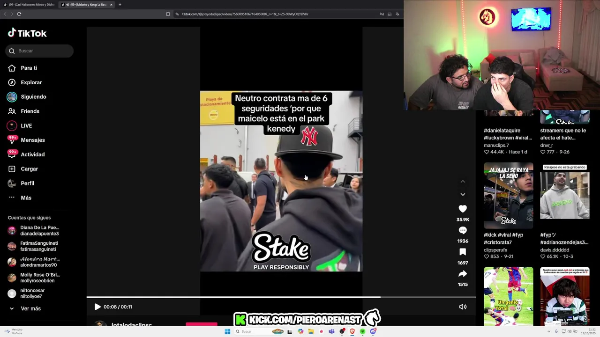Screen dimensions: 600x337
Task: Open Microsoft Teams from taskbar
Action: click(x=331, y=331)
